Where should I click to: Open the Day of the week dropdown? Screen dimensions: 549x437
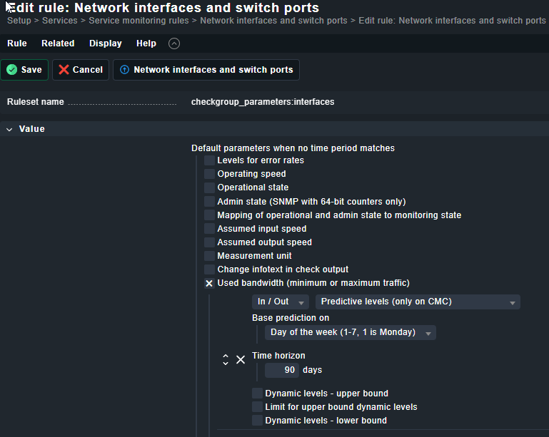[350, 333]
